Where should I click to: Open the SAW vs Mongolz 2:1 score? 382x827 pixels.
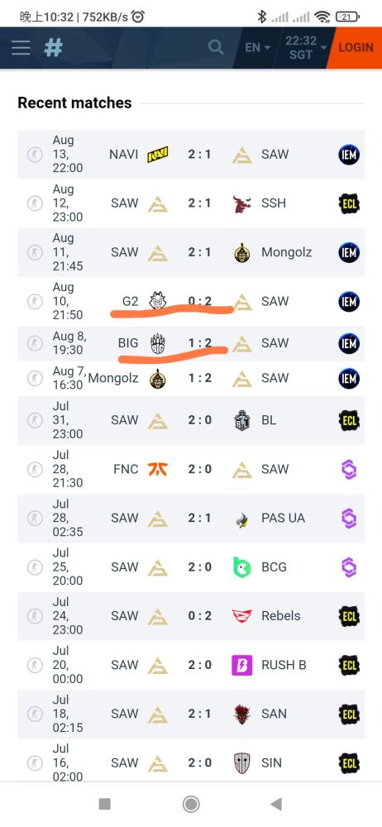pos(199,252)
